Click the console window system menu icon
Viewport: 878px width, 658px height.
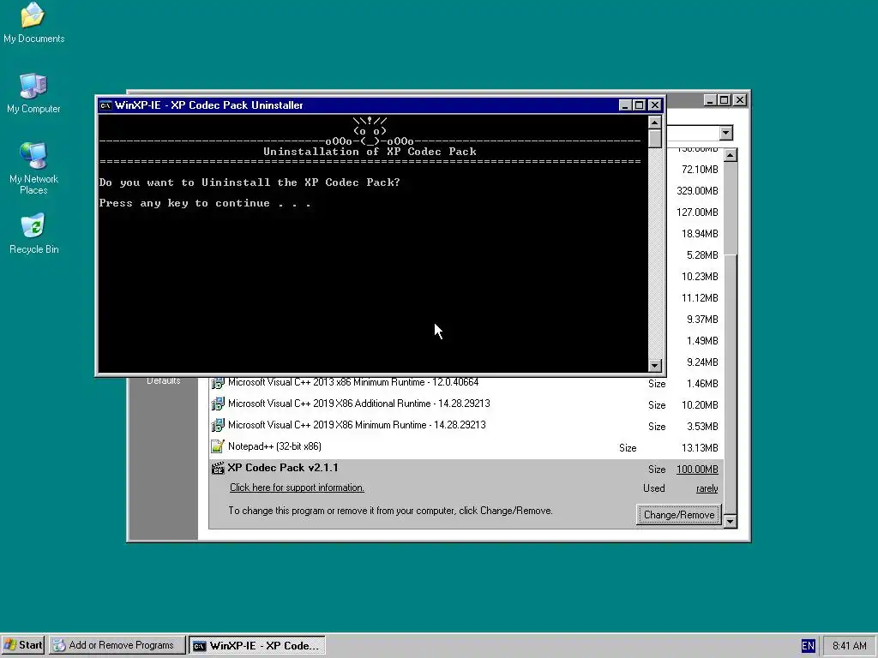(x=105, y=105)
